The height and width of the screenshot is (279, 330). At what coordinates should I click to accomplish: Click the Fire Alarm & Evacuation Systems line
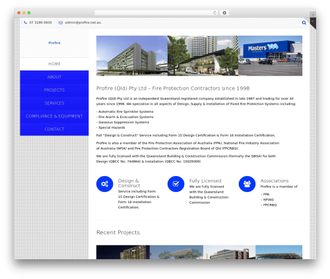click(x=125, y=117)
